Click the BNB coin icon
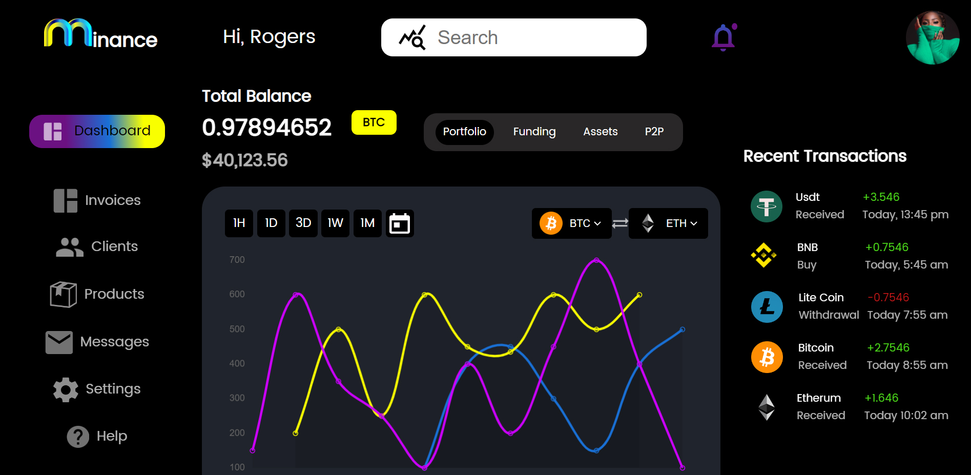971x475 pixels. tap(763, 255)
